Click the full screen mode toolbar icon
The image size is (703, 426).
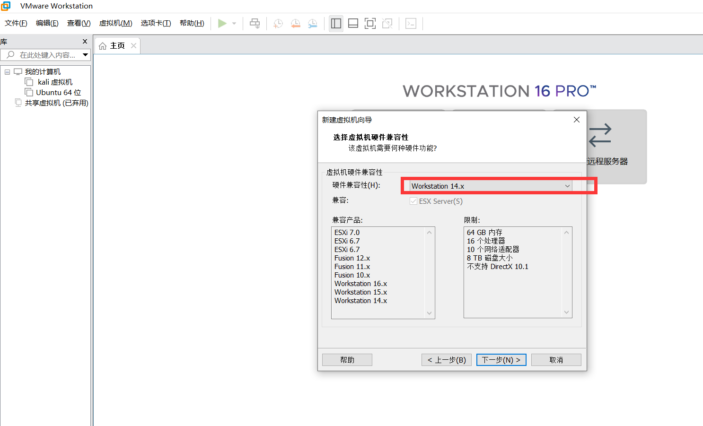click(x=370, y=24)
